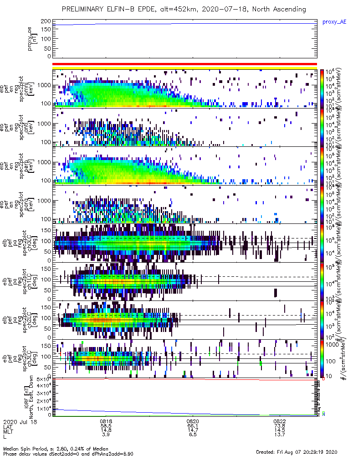
Task: Click the '1000' tick of the omni panel
Action: click(44, 85)
